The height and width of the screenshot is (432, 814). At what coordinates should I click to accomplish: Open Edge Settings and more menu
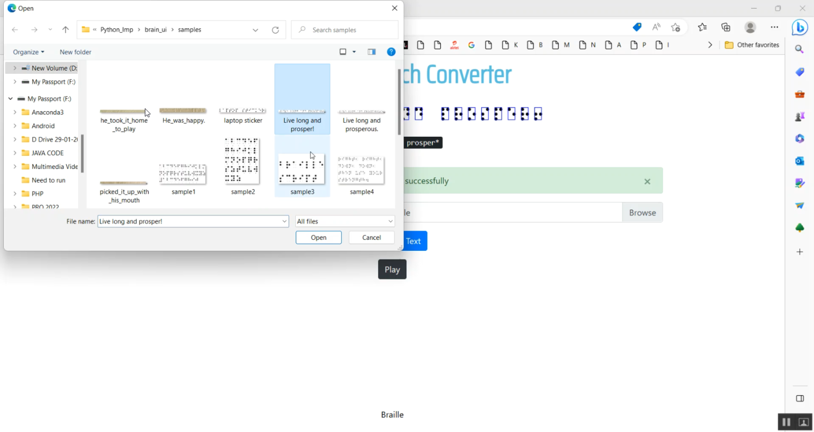(x=774, y=27)
